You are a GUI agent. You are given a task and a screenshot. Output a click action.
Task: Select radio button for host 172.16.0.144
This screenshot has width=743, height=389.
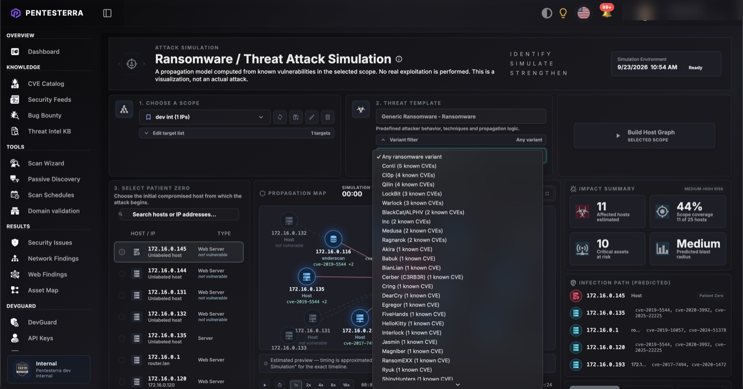(122, 274)
